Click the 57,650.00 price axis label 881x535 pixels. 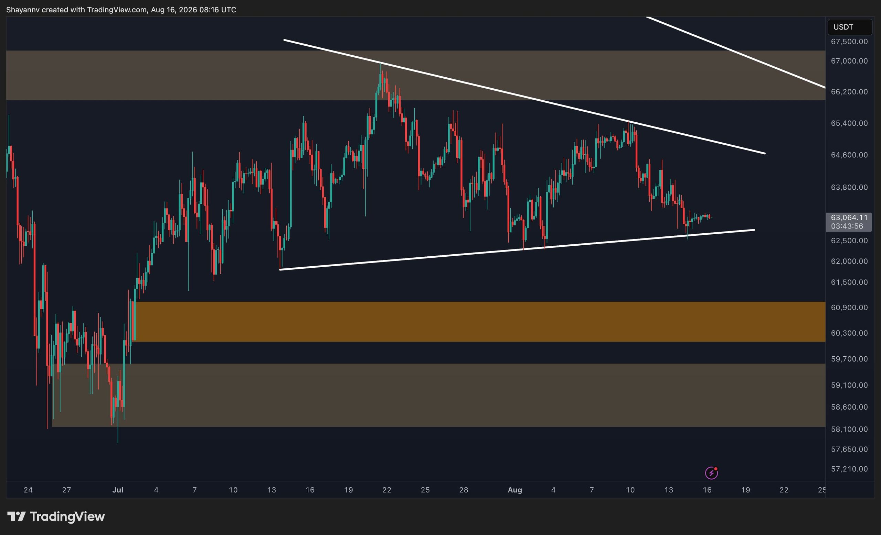click(849, 449)
